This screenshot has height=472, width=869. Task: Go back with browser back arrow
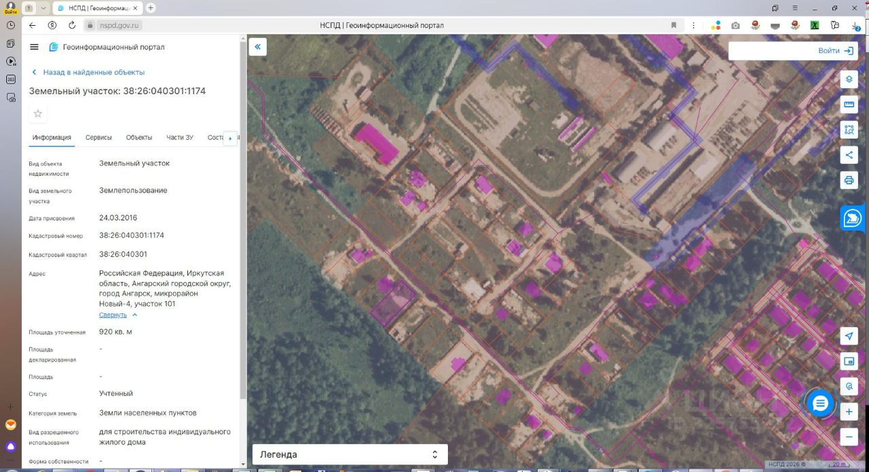32,25
